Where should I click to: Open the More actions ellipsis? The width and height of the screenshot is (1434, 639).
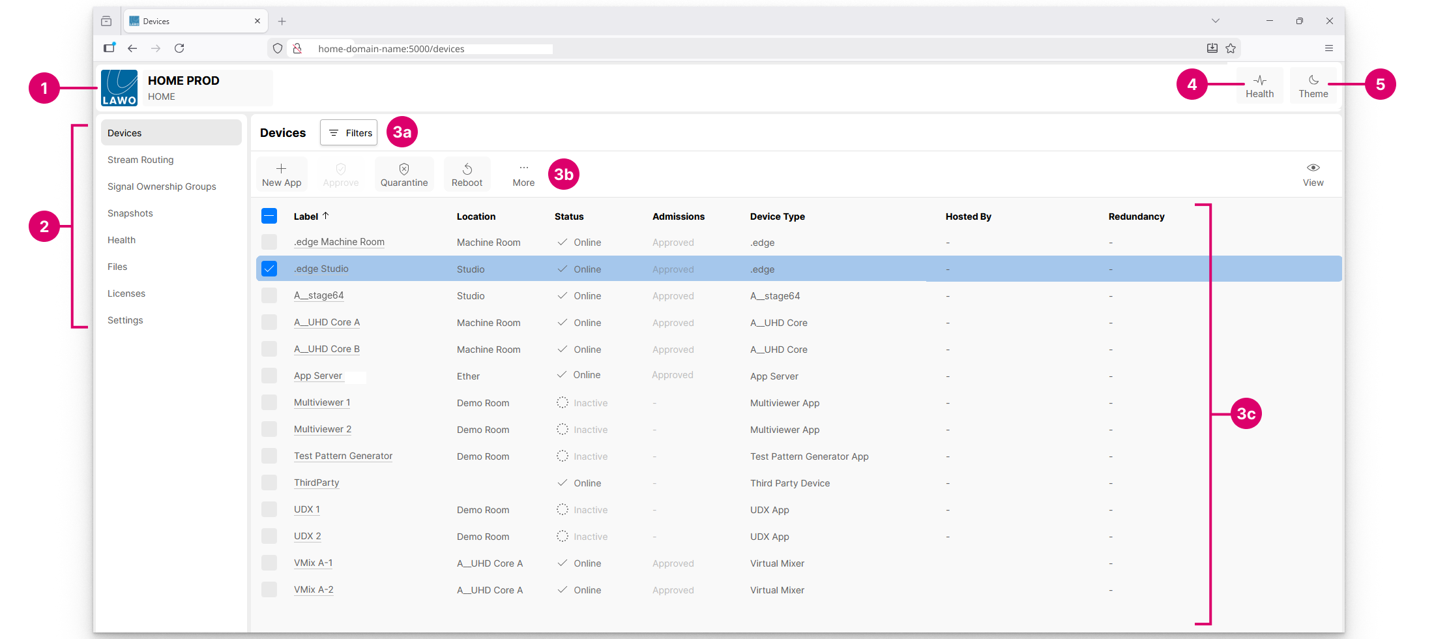click(x=523, y=168)
